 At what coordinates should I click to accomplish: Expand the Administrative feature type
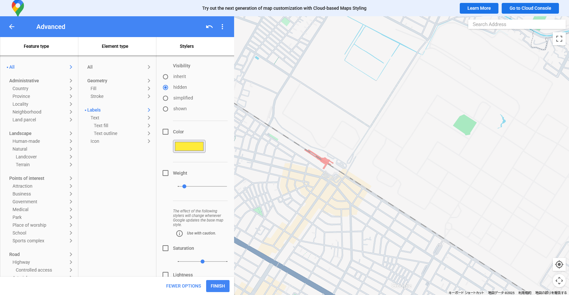pyautogui.click(x=71, y=81)
